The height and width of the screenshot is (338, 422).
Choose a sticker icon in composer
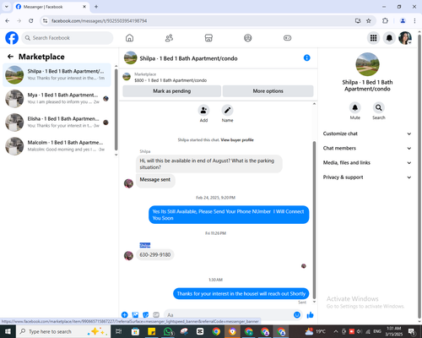click(146, 314)
